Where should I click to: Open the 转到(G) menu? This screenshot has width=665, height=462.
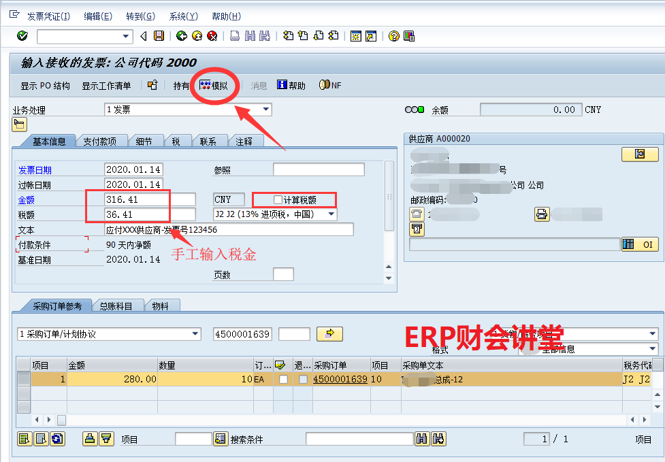[140, 16]
